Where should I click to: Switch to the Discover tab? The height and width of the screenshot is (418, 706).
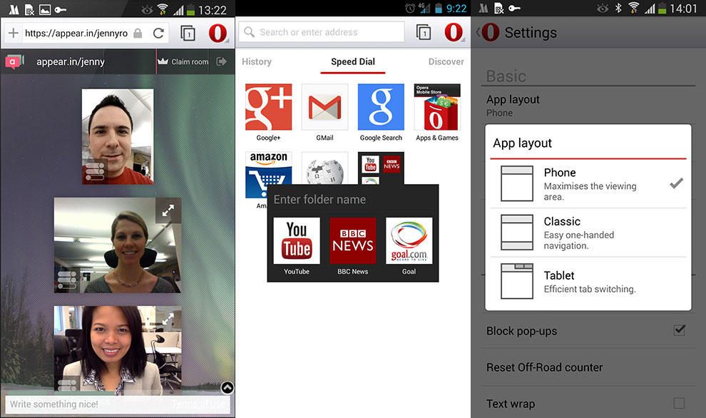click(x=446, y=62)
